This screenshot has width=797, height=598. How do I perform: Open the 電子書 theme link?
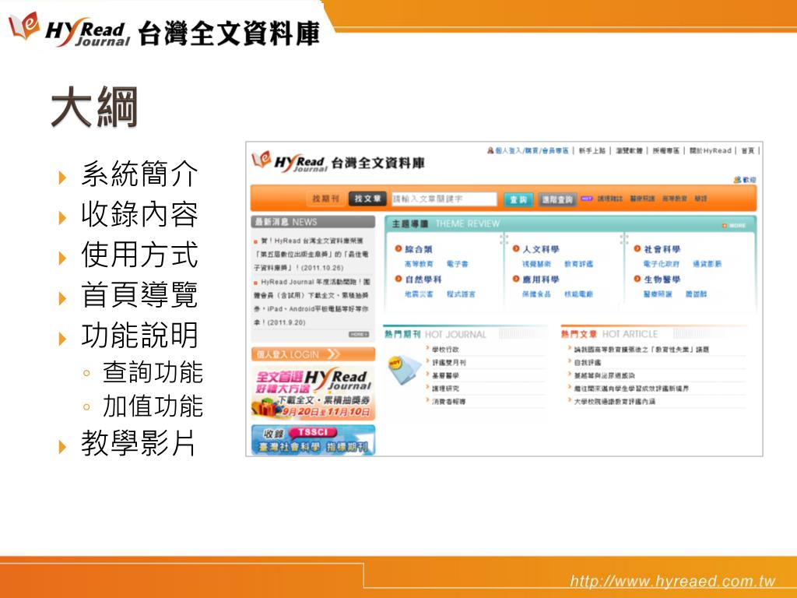[457, 264]
